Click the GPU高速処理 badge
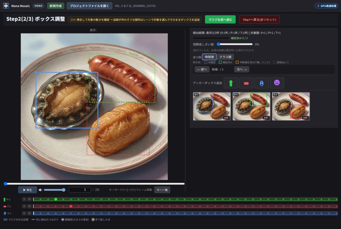341x229 pixels. pos(327,6)
